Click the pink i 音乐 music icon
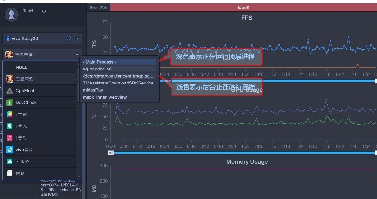Image resolution: width=377 pixels, height=199 pixels. click(x=10, y=138)
